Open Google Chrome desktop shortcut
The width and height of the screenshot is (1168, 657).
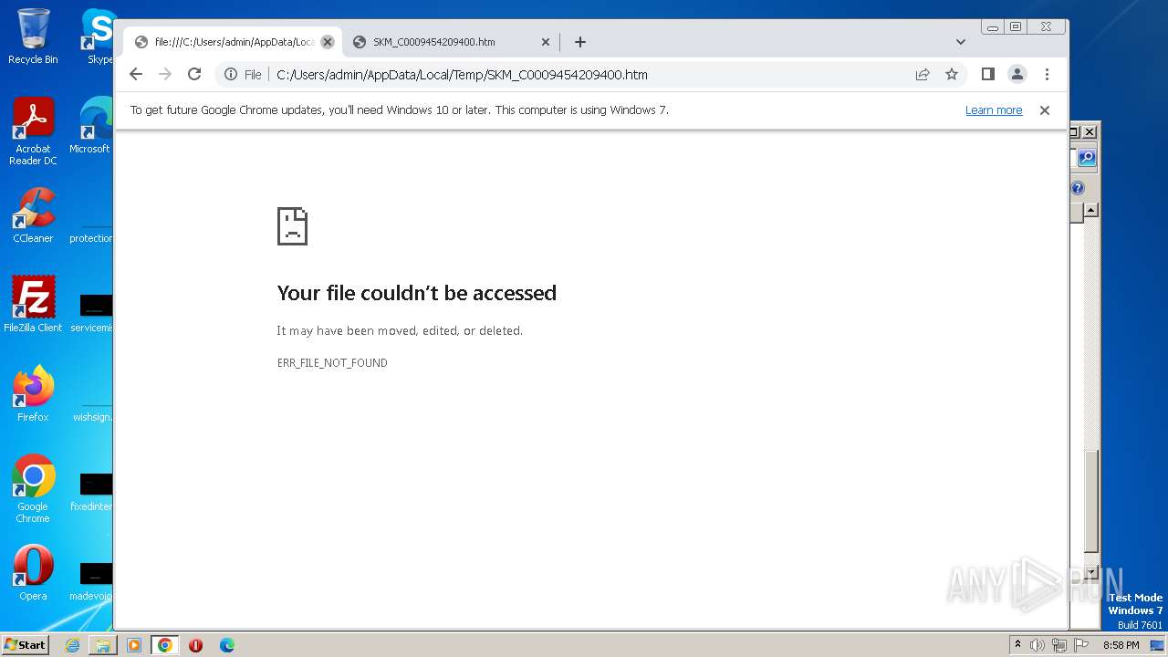tap(33, 489)
